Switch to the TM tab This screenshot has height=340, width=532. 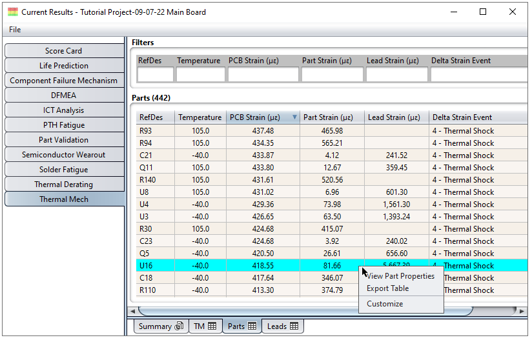pyautogui.click(x=205, y=326)
